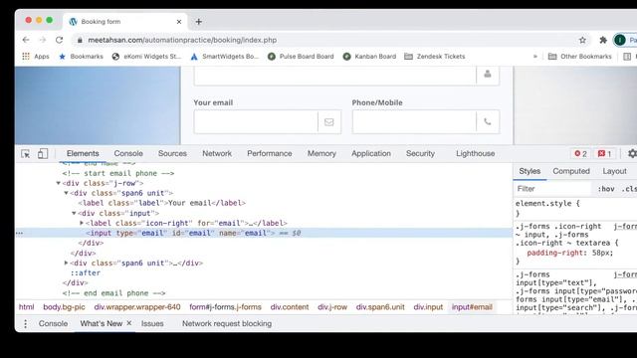The height and width of the screenshot is (358, 637).
Task: Open DevTools settings gear
Action: pyautogui.click(x=632, y=154)
